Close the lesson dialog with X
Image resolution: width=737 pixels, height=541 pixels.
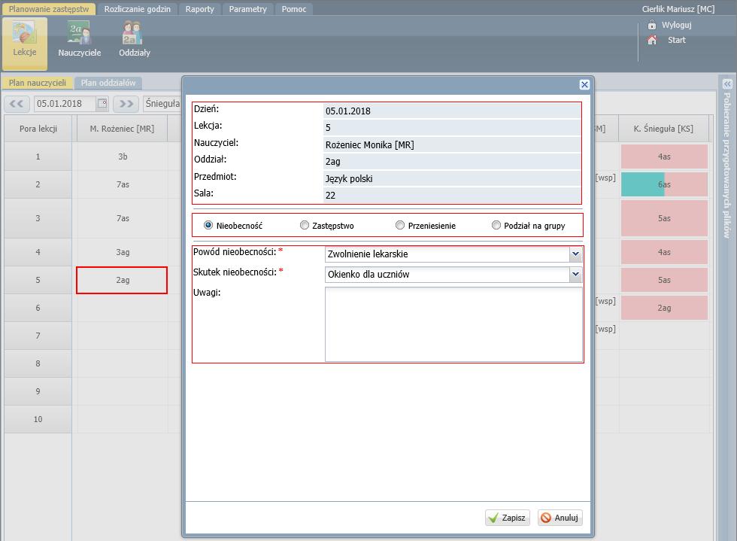(x=584, y=85)
